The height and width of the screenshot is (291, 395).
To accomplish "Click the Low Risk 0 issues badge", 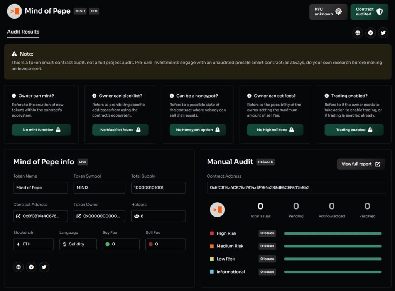I will [x=267, y=259].
